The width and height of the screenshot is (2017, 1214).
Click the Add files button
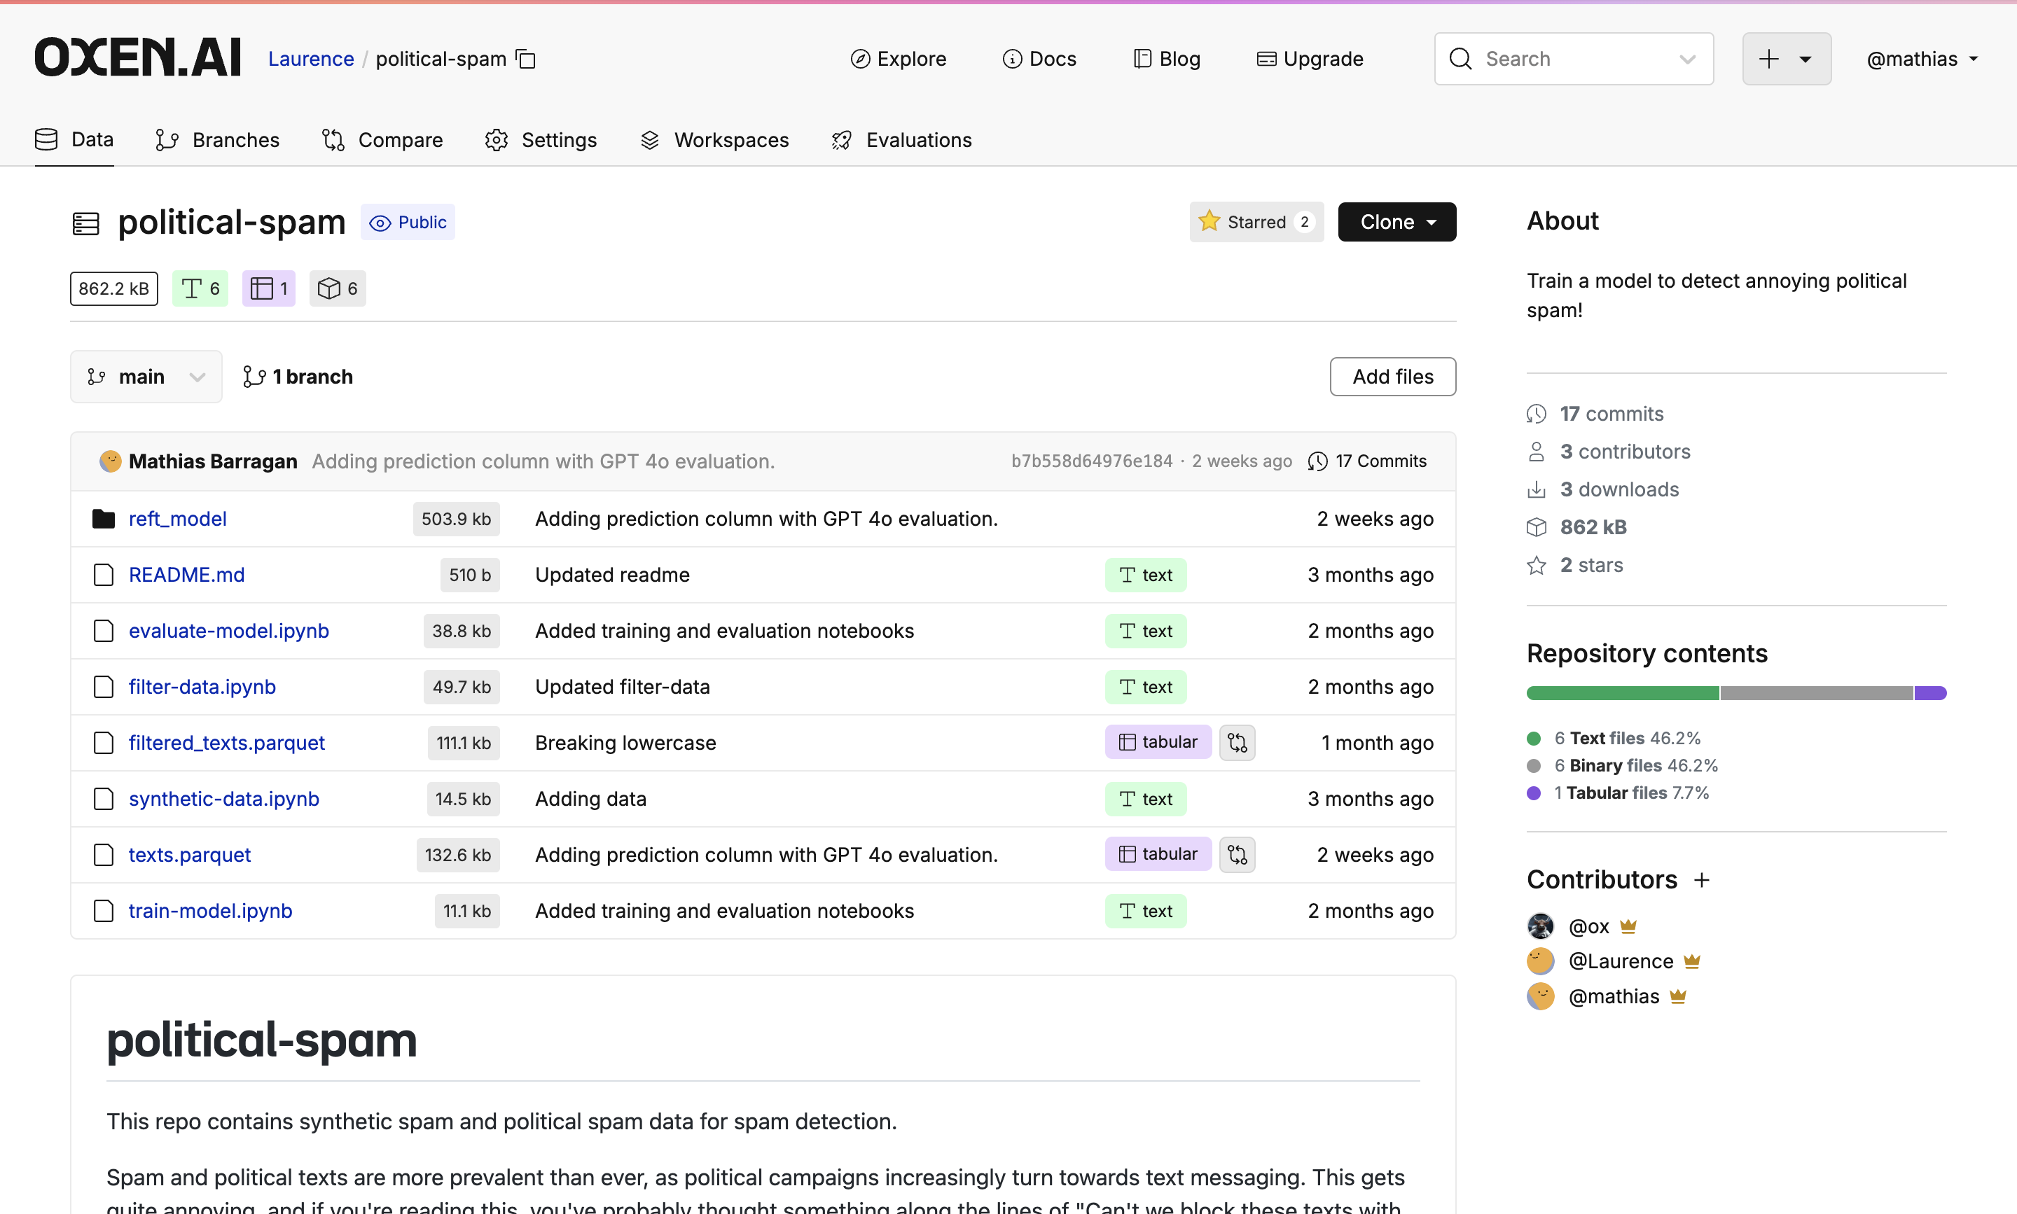point(1393,376)
